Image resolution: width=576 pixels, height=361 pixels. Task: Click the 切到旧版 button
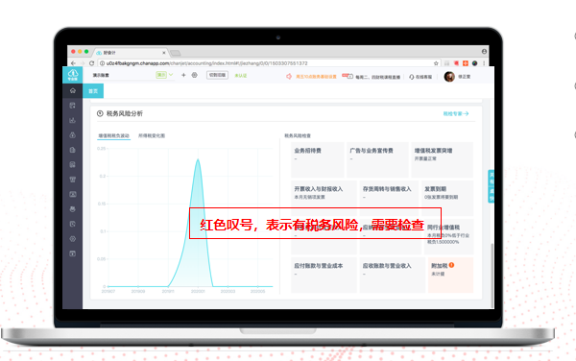tap(218, 75)
